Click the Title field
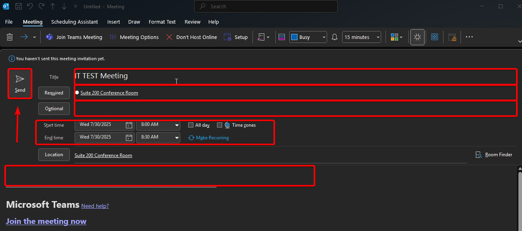 [x=295, y=76]
